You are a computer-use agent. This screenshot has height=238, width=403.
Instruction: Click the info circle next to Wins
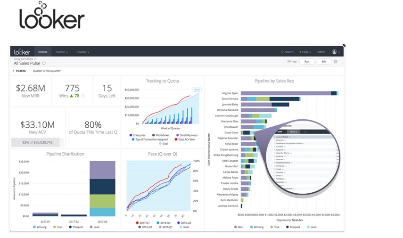[x=83, y=96]
